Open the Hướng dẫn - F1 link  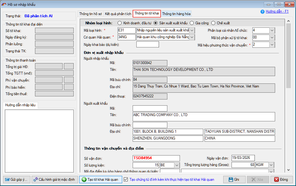[277, 11]
